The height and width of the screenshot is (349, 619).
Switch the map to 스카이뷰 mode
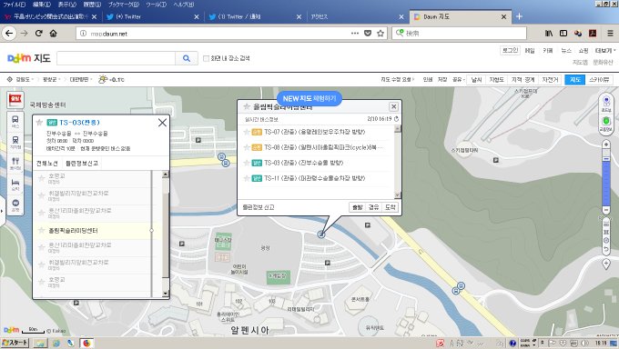coord(599,80)
